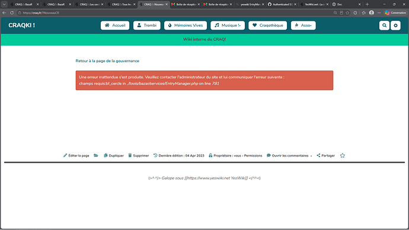
Task: Expand the Asso dropdown menu
Action: 303,25
